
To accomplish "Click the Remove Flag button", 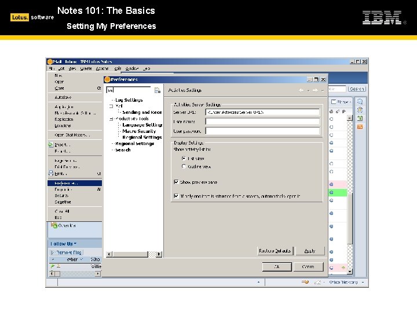I will point(67,252).
